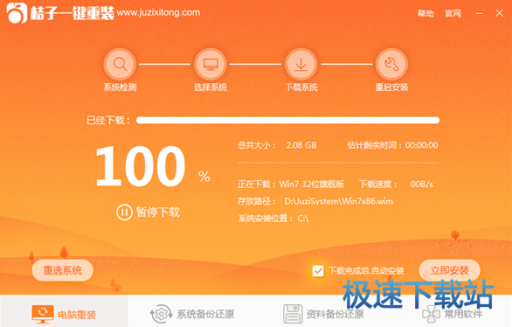Open the 帮助 menu link
Viewport: 512px width, 327px height.
(x=426, y=13)
